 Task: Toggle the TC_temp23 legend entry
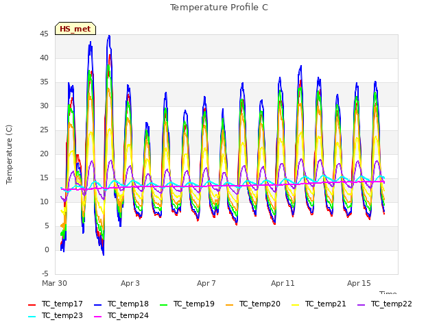point(56,316)
